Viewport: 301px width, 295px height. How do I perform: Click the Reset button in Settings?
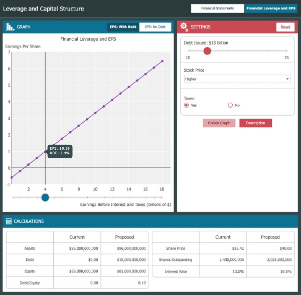[x=285, y=27]
